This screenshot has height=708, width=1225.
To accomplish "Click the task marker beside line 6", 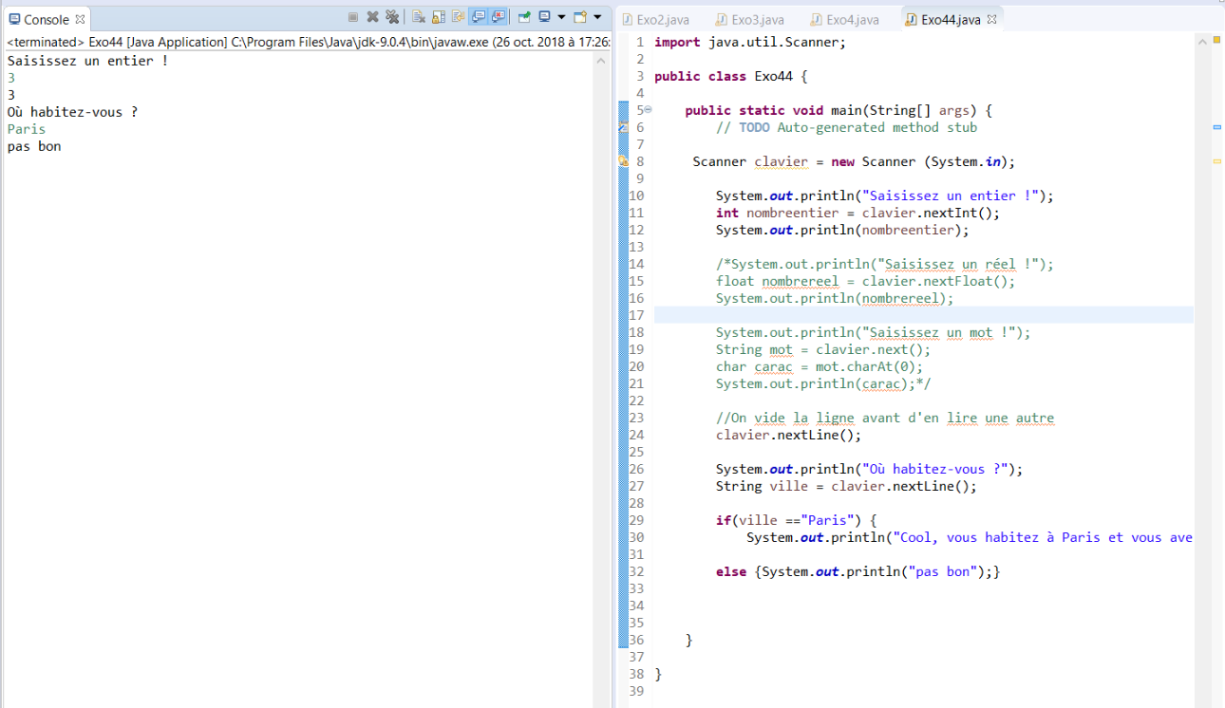I will click(x=623, y=127).
